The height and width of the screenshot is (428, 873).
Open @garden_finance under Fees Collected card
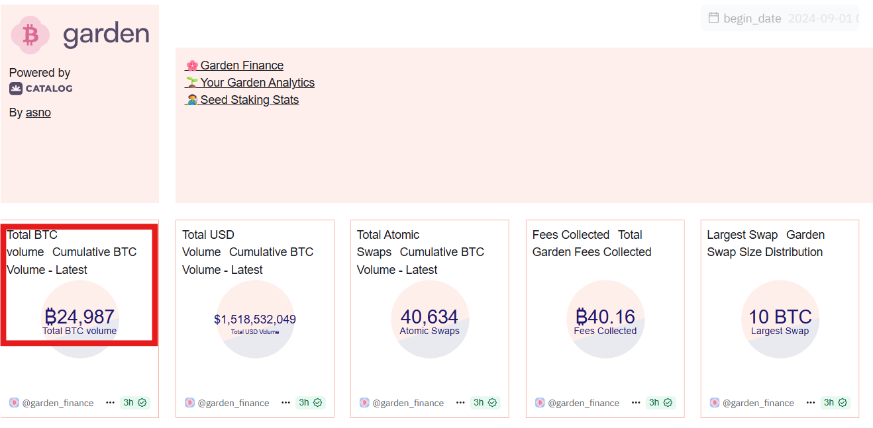point(584,403)
